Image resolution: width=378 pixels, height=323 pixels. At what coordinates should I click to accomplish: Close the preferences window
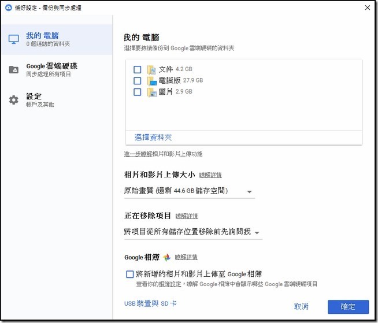[x=368, y=8]
